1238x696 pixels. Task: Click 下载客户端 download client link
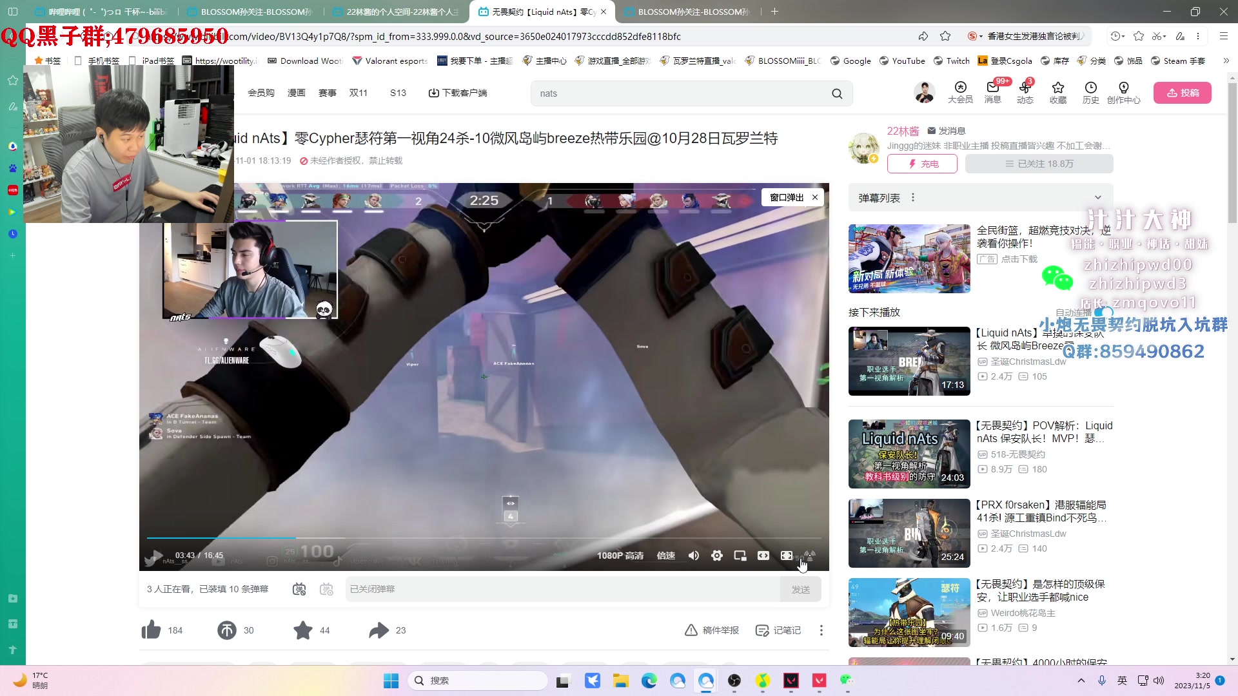point(458,93)
